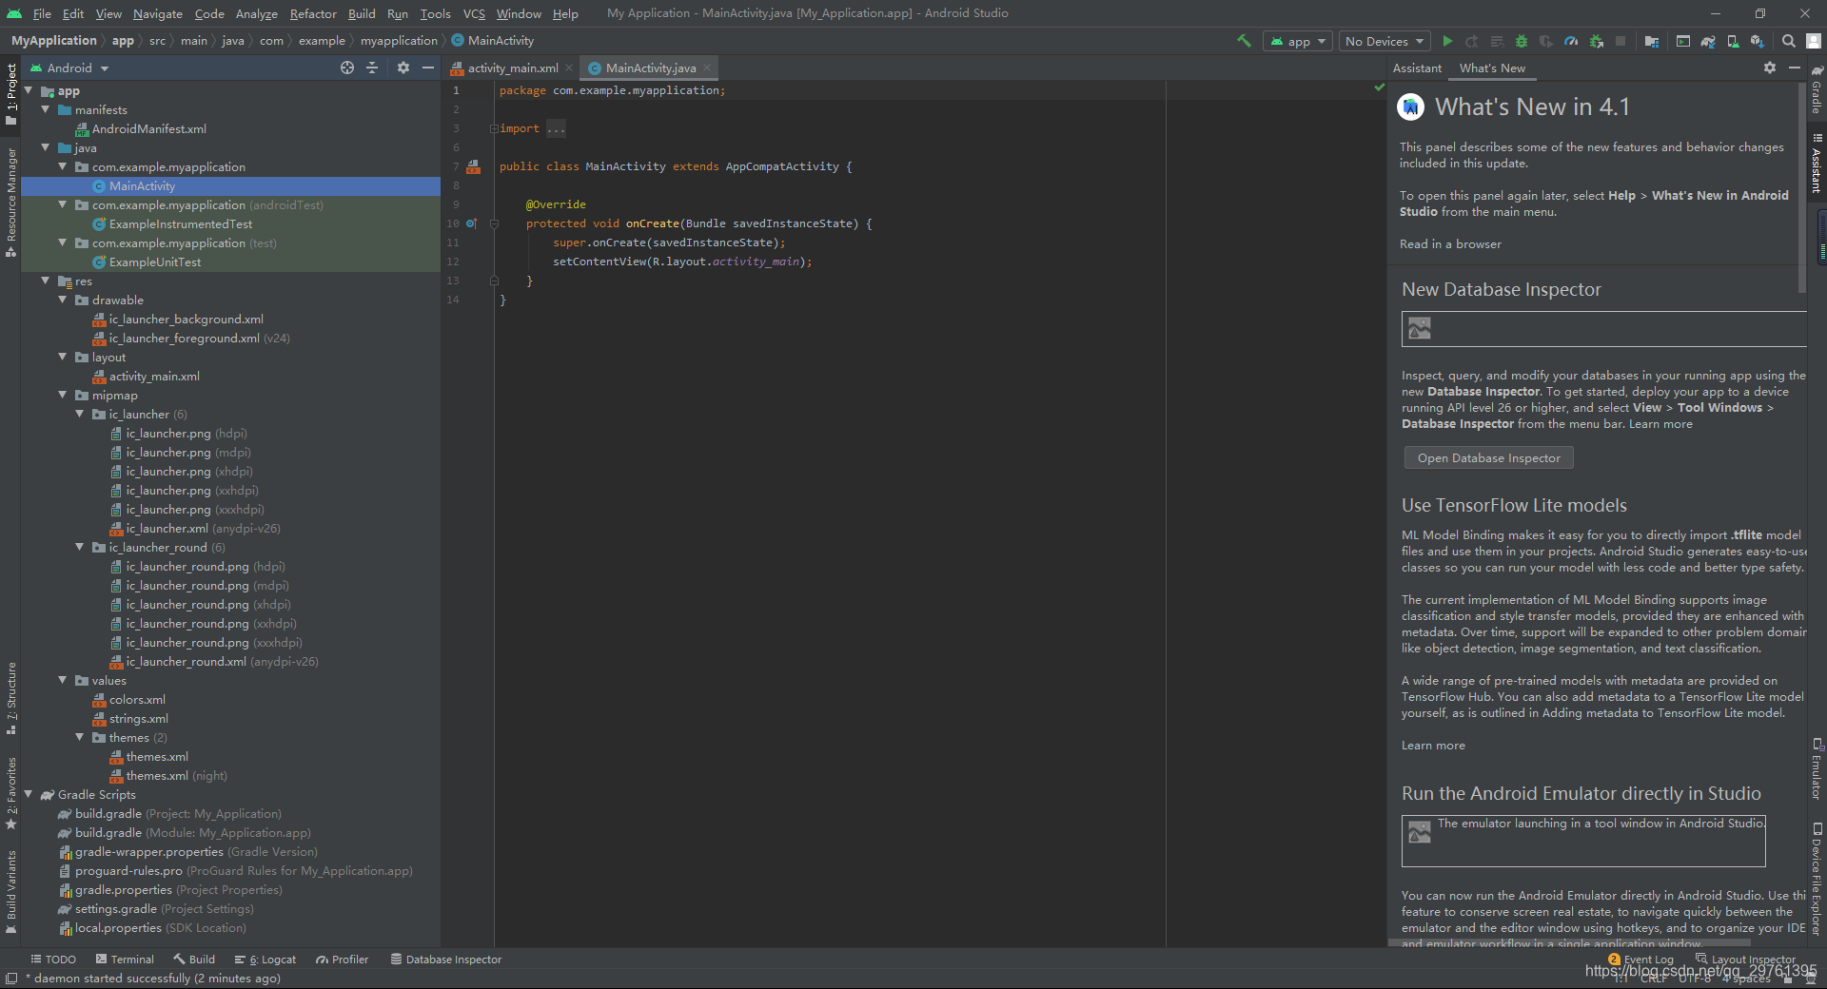Toggle the Emulator tool window
1827x989 pixels.
coord(1817,768)
